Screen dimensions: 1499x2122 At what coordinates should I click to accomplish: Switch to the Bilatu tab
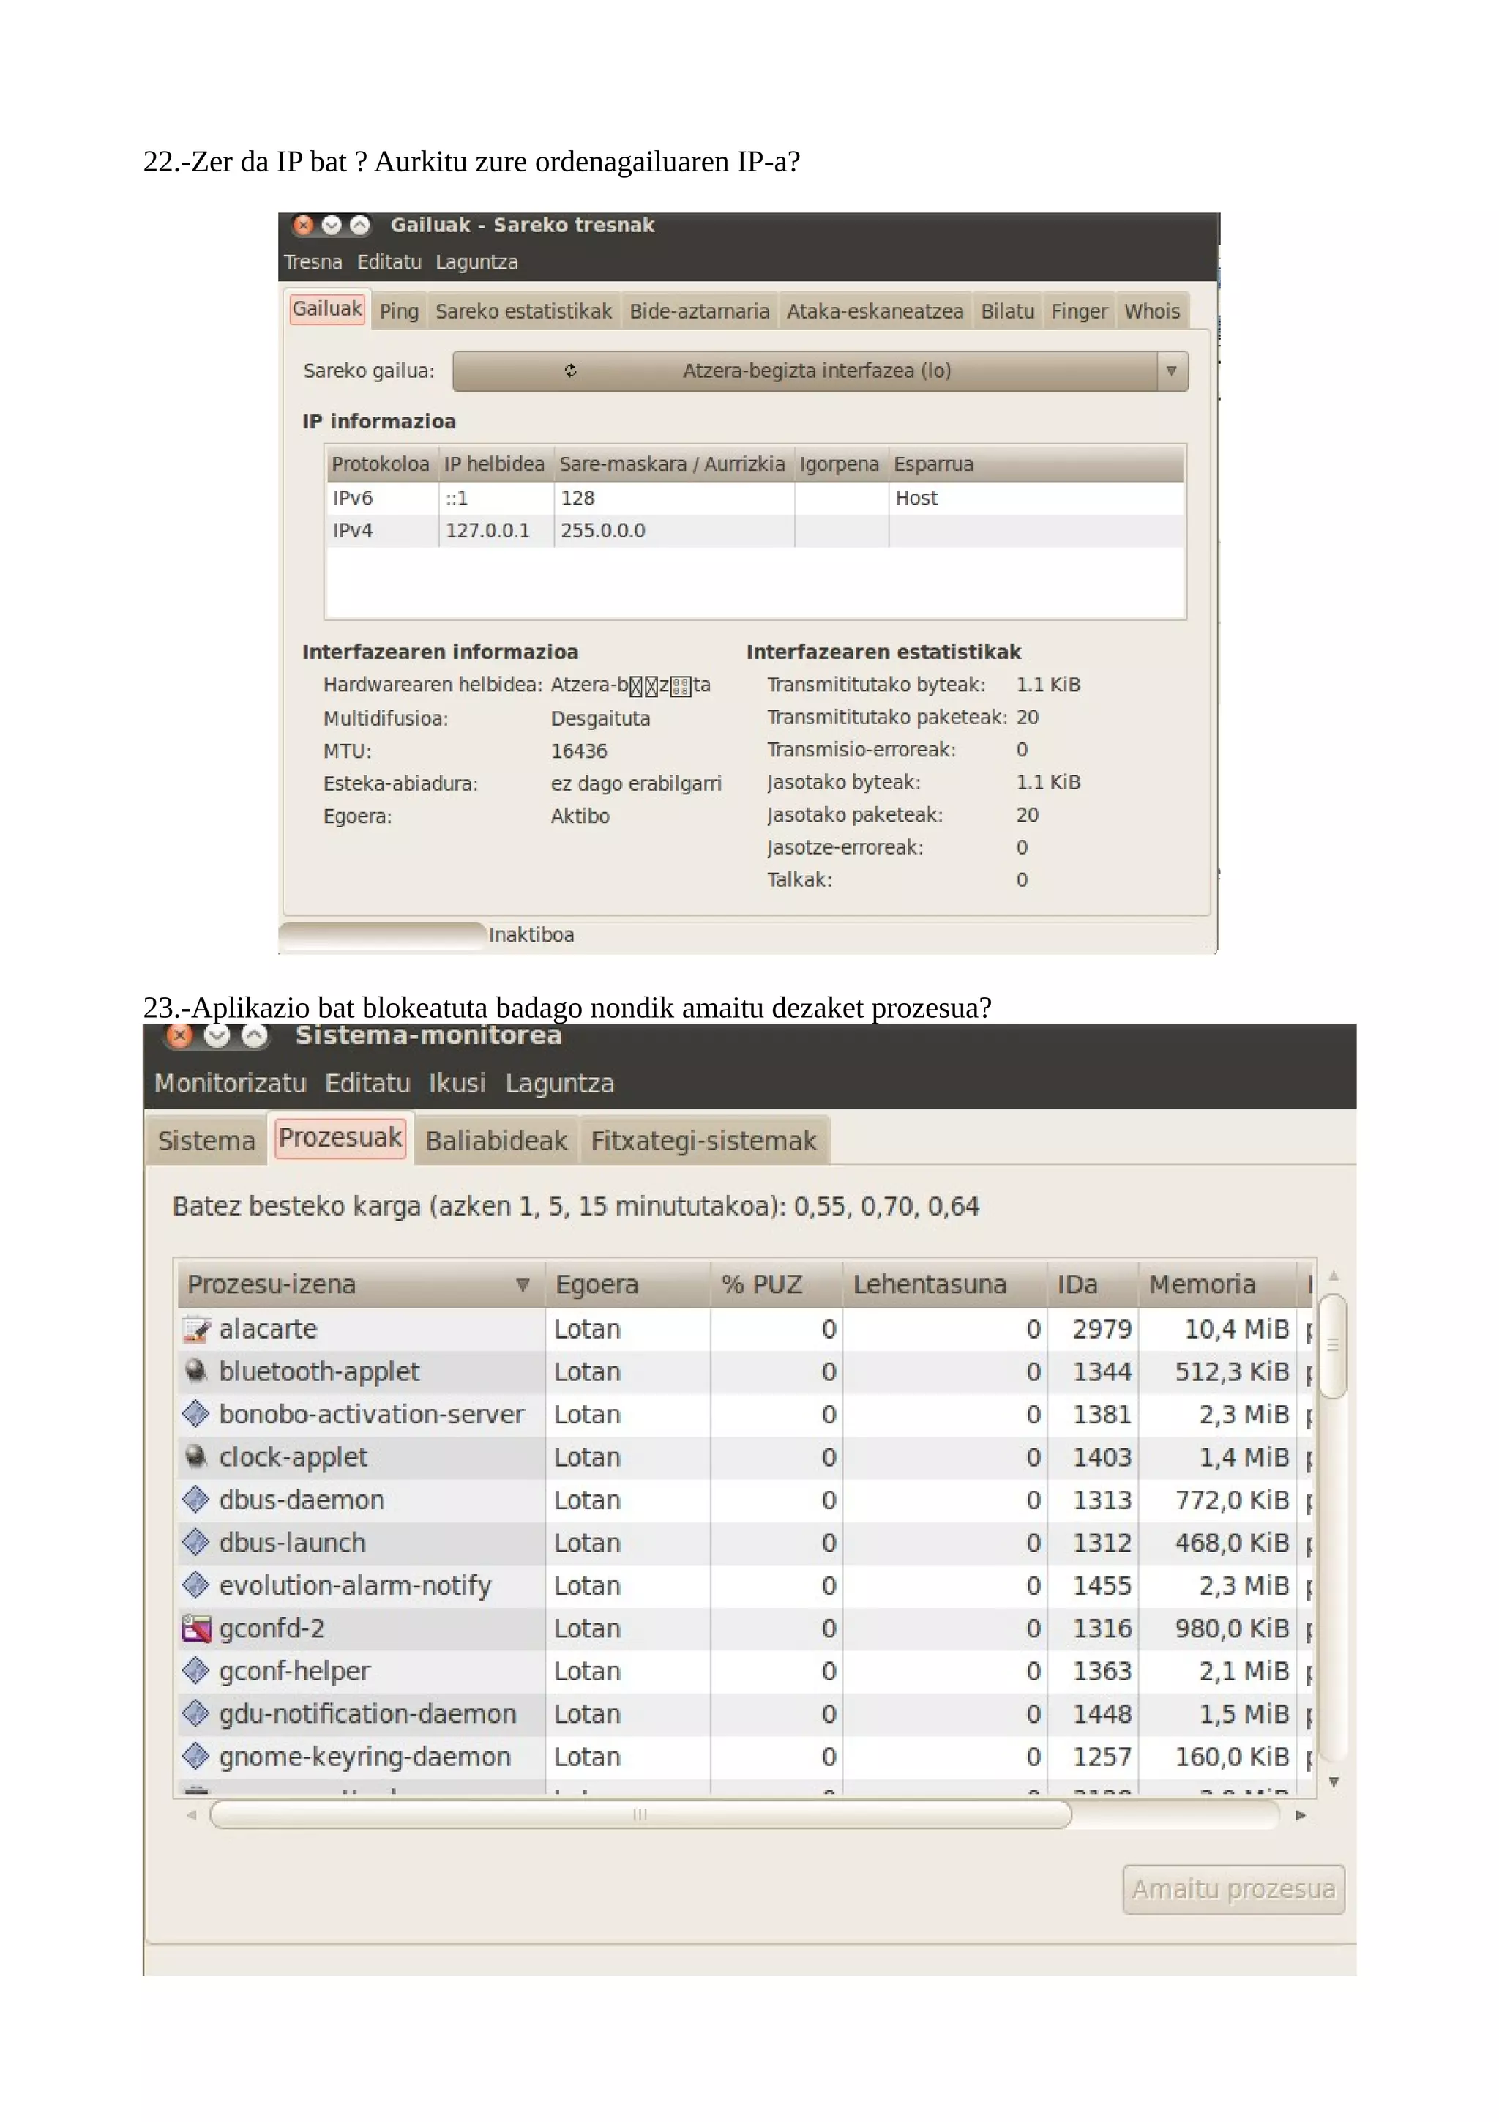click(x=1008, y=311)
